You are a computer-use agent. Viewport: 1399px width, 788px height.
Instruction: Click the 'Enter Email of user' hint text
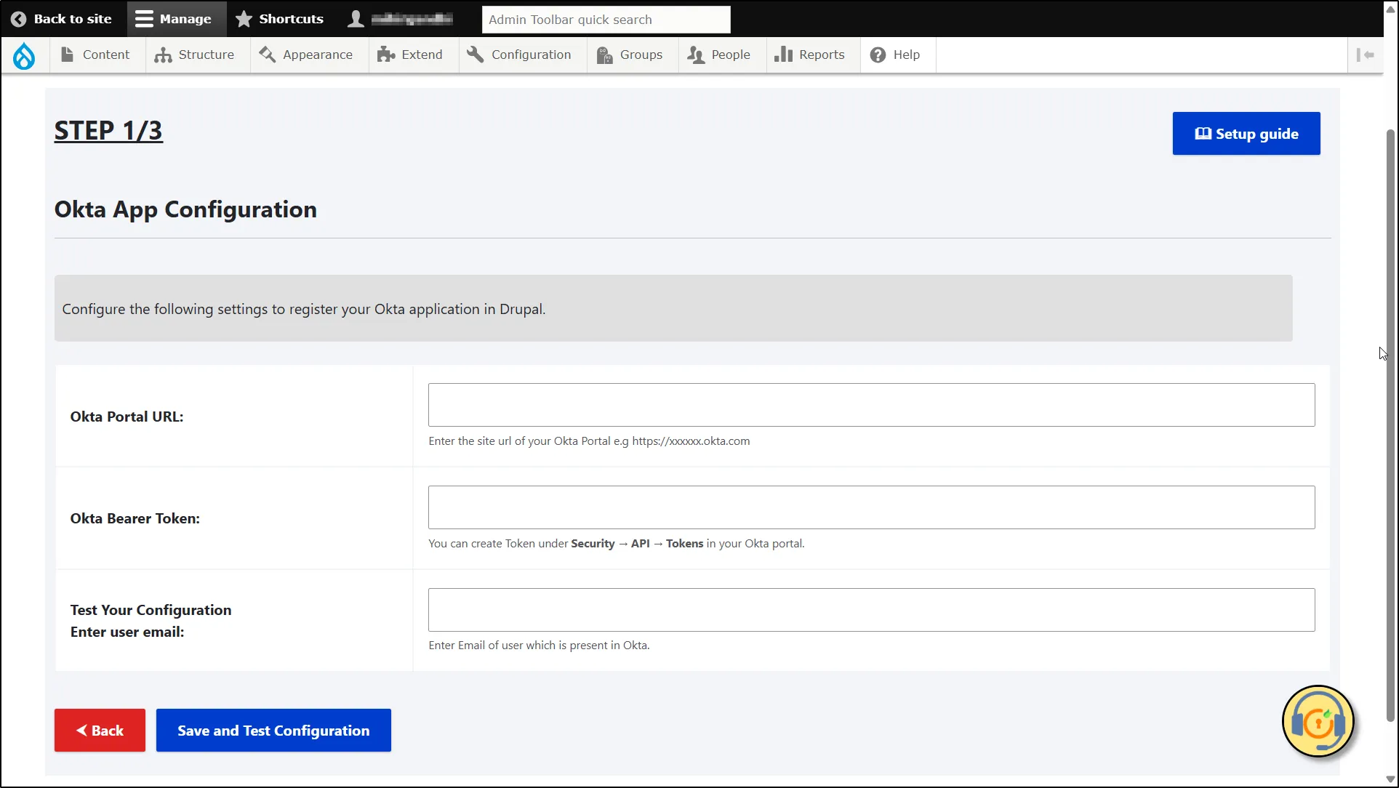539,646
